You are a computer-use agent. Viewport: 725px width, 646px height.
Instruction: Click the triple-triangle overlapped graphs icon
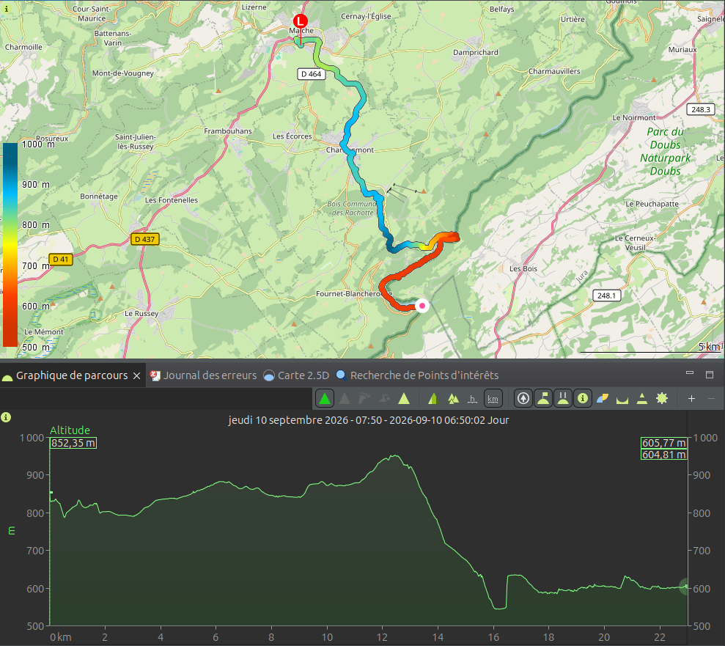coord(453,399)
